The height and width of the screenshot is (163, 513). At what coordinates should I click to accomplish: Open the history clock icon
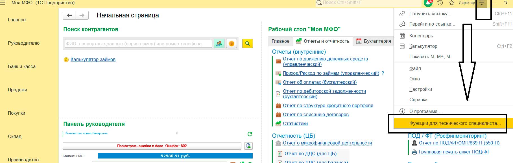click(440, 3)
